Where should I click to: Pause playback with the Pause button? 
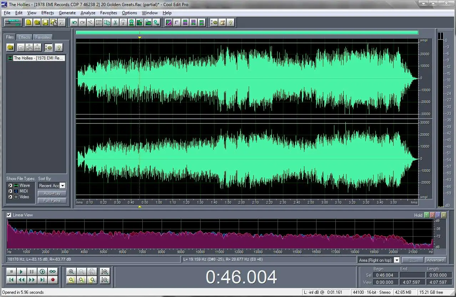pyautogui.click(x=32, y=272)
